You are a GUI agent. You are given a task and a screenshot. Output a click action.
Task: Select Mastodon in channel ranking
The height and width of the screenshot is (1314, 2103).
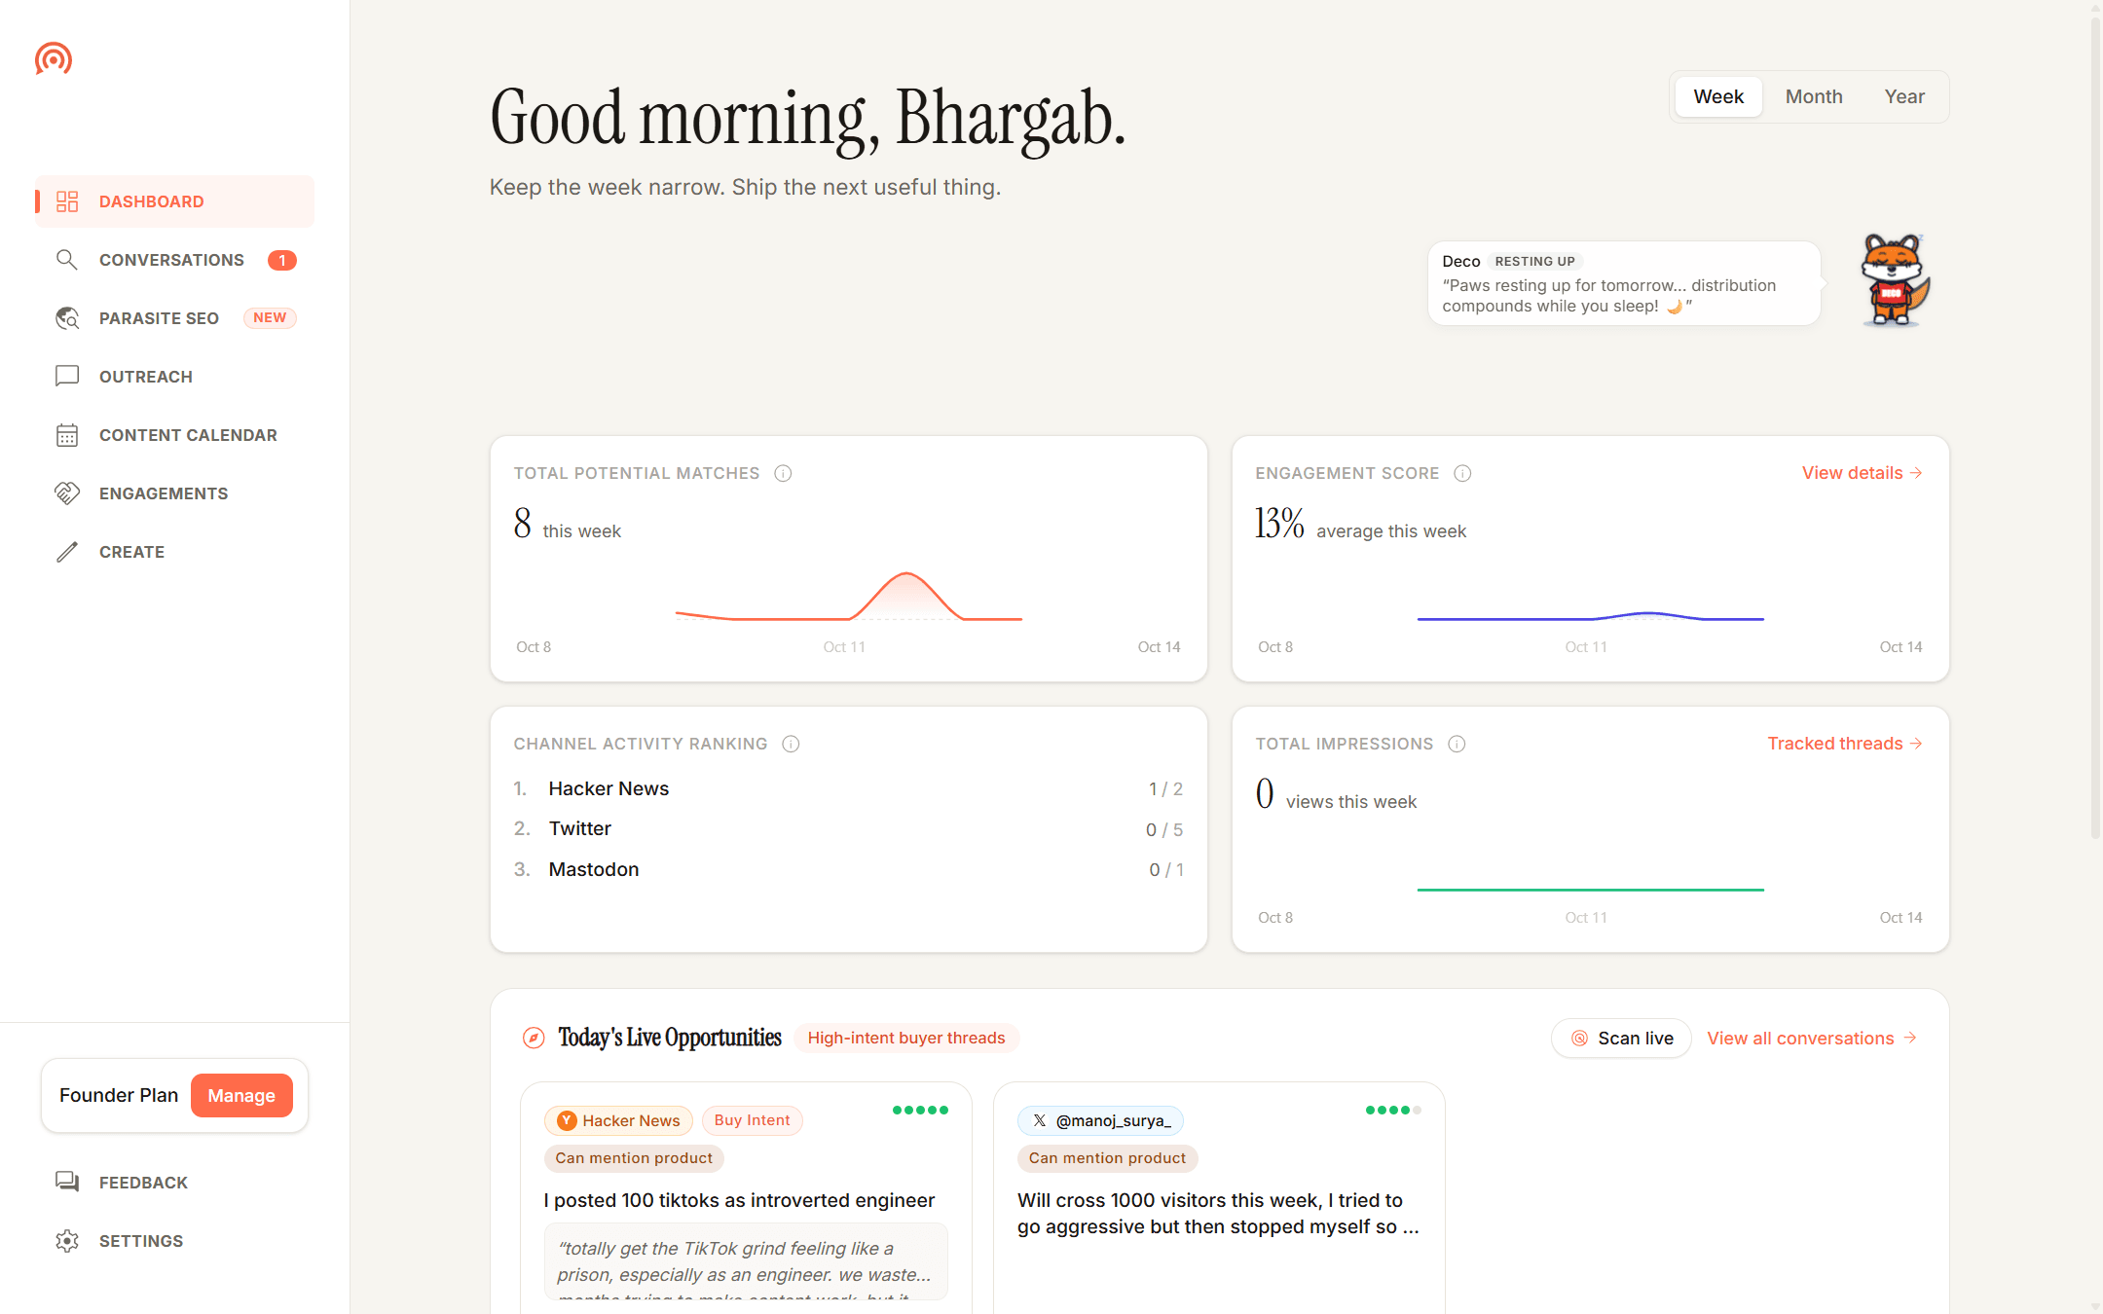point(849,869)
